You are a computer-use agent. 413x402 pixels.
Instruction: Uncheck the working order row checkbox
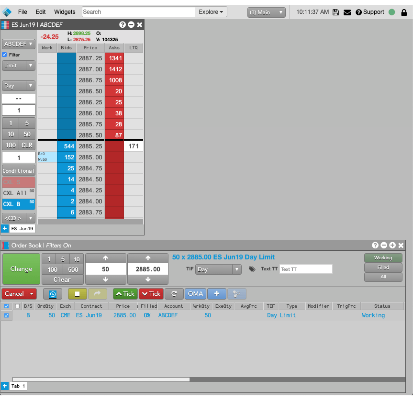(x=7, y=315)
